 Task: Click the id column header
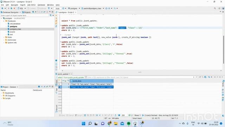coord(66,81)
